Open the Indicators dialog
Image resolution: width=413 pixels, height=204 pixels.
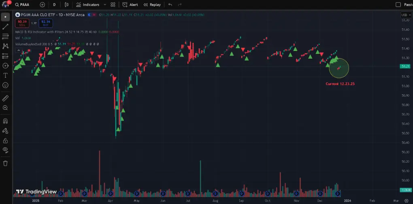tap(88, 5)
